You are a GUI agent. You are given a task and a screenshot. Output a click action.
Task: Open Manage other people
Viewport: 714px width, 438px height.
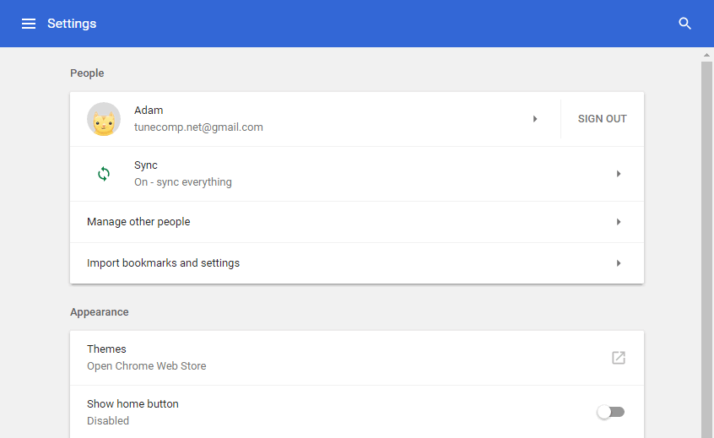[x=357, y=222]
